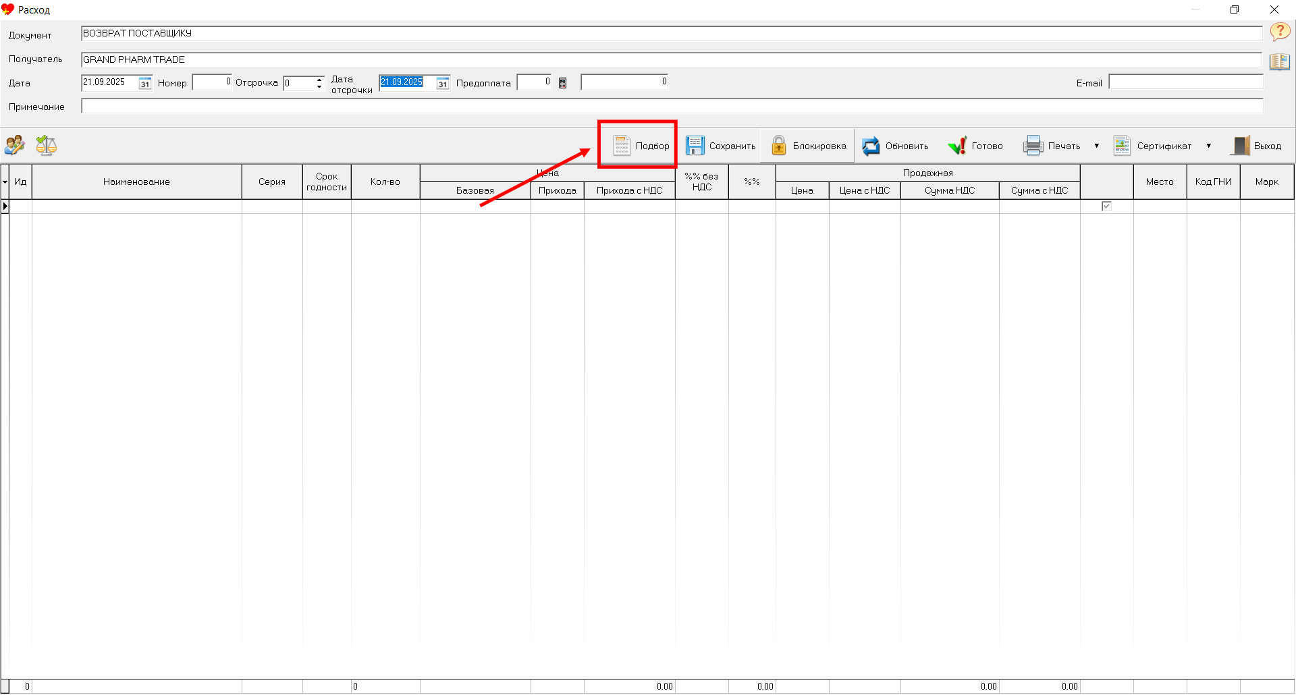Screen dimensions: 1296x695
Task: Open calendar picker for Дата отсрочки
Action: (x=443, y=83)
